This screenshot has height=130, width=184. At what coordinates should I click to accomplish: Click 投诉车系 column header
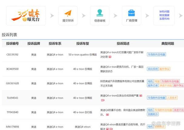coord(55,44)
